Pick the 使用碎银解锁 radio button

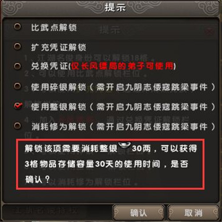coord(17,86)
